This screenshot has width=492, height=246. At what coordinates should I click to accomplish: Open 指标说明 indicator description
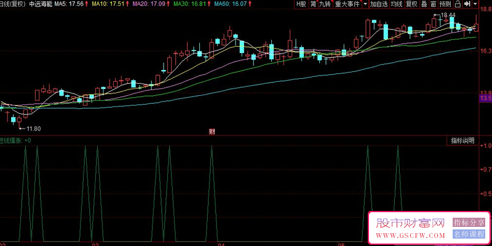tap(463, 141)
